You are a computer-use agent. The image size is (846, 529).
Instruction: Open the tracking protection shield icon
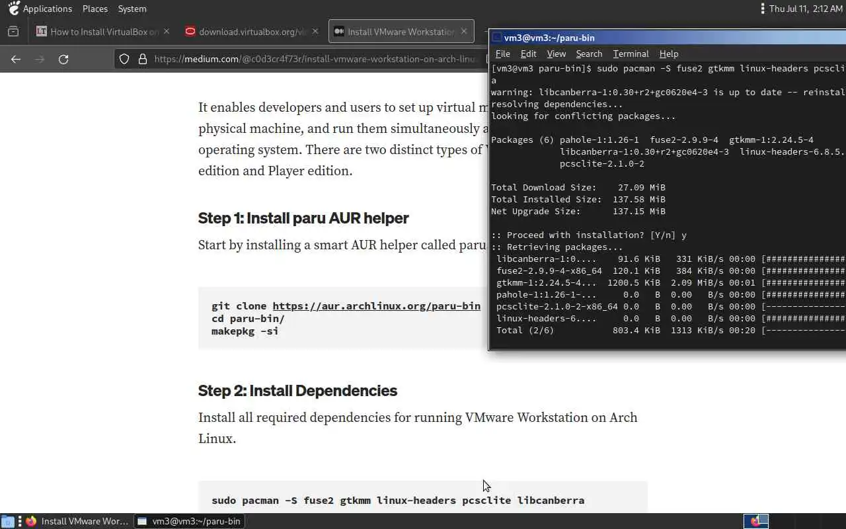(x=124, y=59)
